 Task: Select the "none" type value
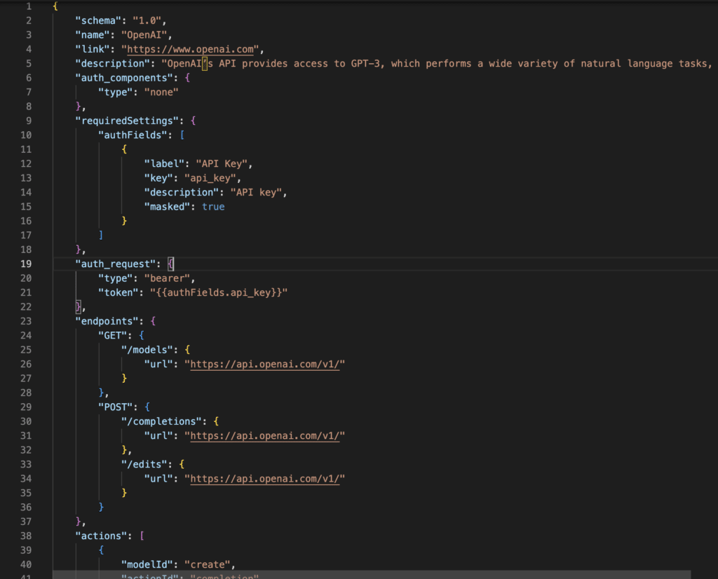(x=161, y=92)
